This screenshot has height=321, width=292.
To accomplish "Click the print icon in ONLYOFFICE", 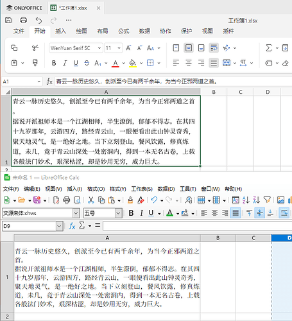I will coord(23,20).
